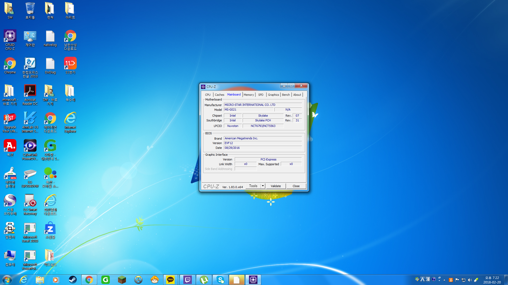
Task: Click the clock showing 오후 7:22
Action: (x=492, y=280)
